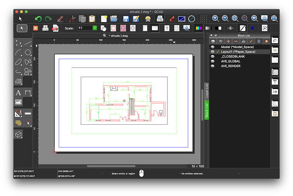Toggle visibility of _CLOSEDBLANK block
This screenshot has height=196, width=293.
click(213, 56)
